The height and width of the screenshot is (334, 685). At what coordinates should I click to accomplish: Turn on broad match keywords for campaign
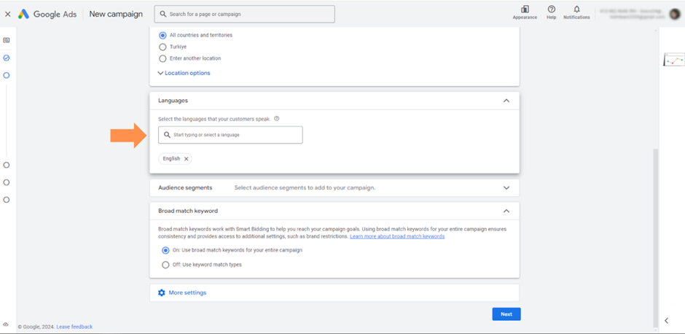165,251
